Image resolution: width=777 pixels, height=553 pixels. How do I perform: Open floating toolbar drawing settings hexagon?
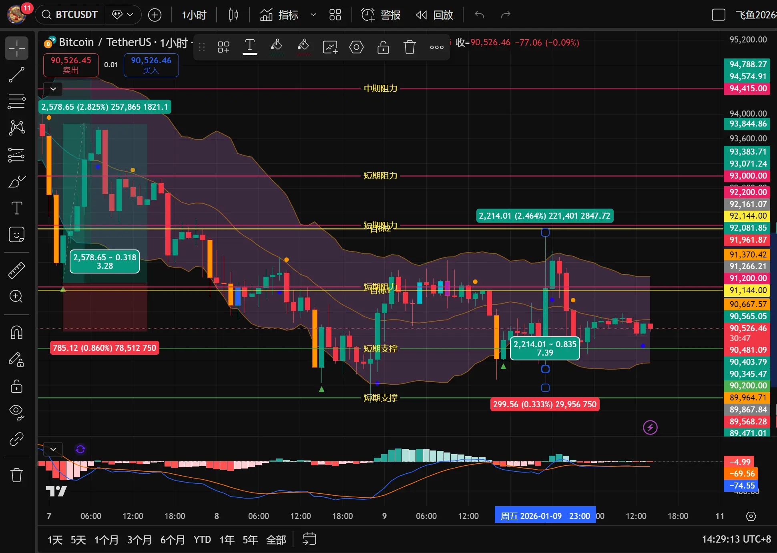[x=356, y=47]
